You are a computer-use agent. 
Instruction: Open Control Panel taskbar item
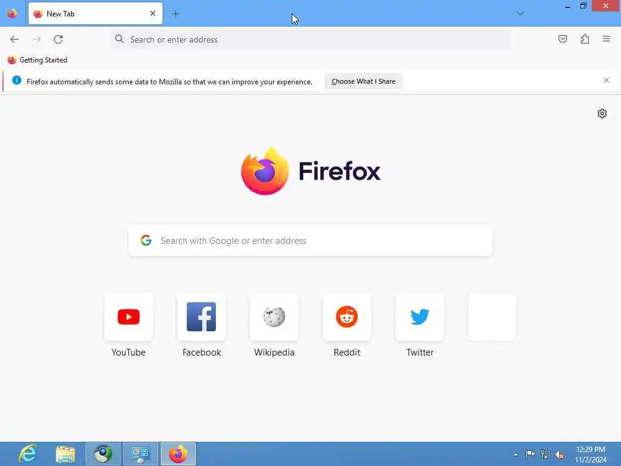[x=141, y=454]
